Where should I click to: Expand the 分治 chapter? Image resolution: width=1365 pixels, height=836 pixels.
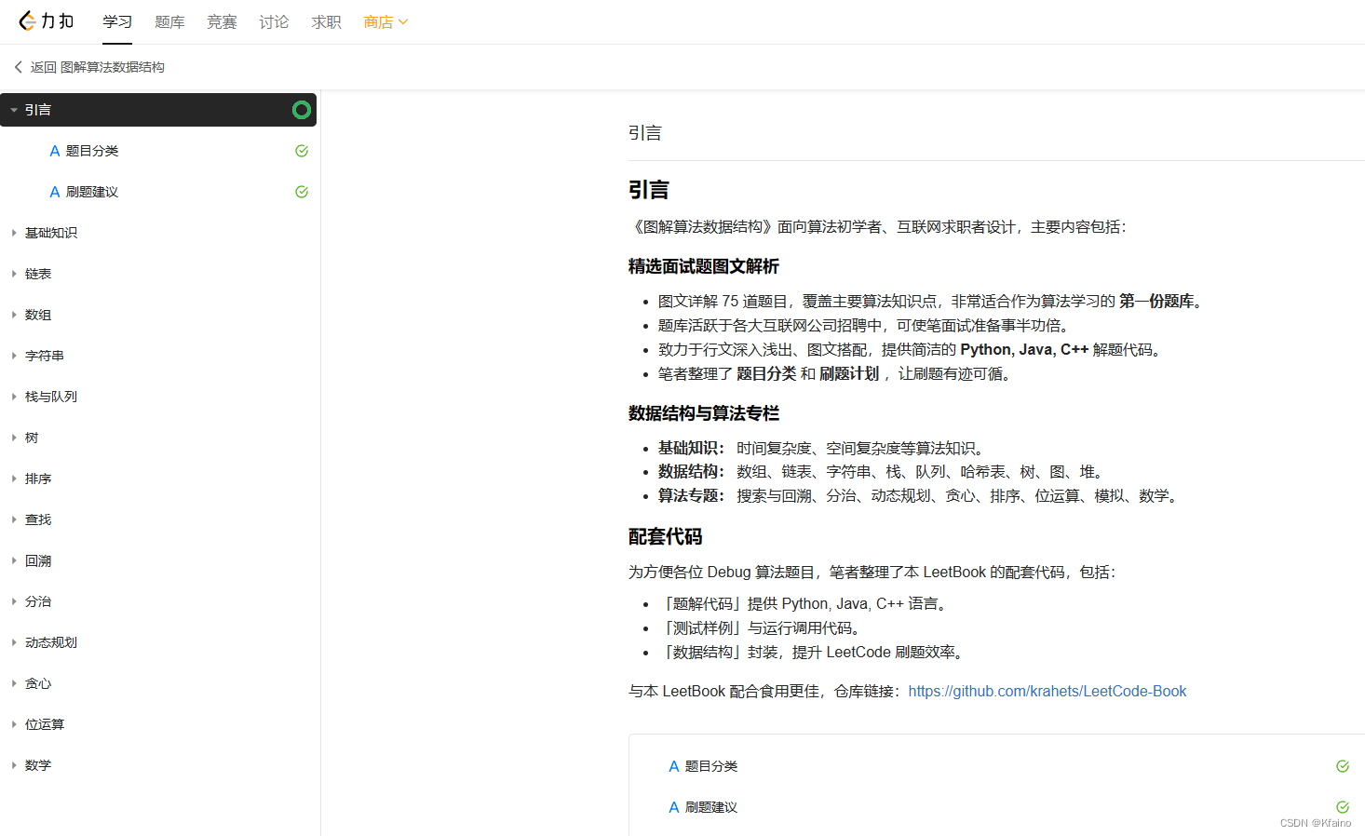tap(14, 601)
